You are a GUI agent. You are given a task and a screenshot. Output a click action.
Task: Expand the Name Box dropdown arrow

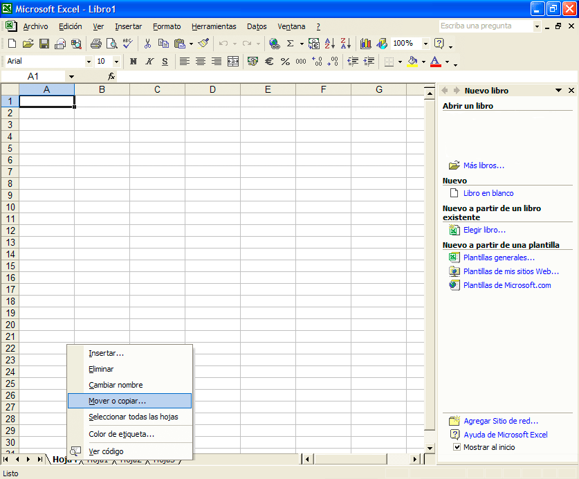[71, 77]
